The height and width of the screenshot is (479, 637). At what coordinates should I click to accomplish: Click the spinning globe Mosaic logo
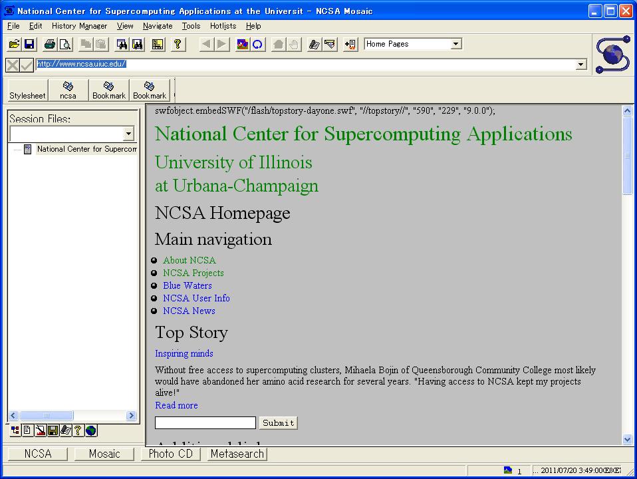pos(612,55)
